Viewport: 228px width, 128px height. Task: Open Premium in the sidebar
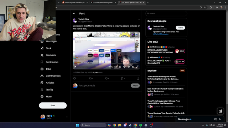pyautogui.click(x=48, y=55)
